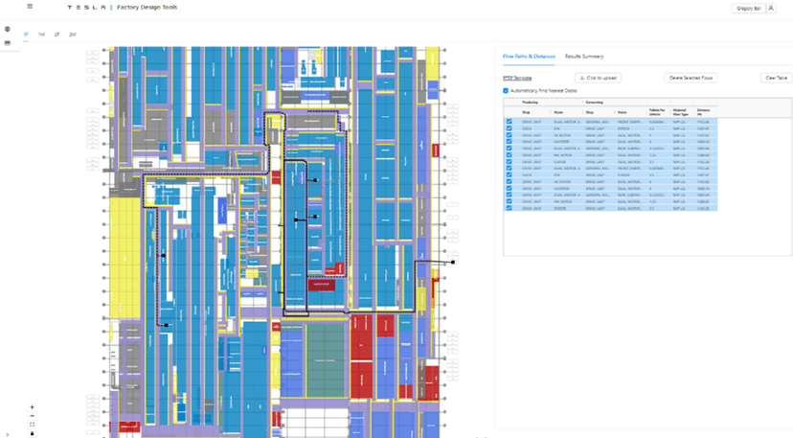Click the Clear Table button
The height and width of the screenshot is (438, 793).
pos(776,78)
